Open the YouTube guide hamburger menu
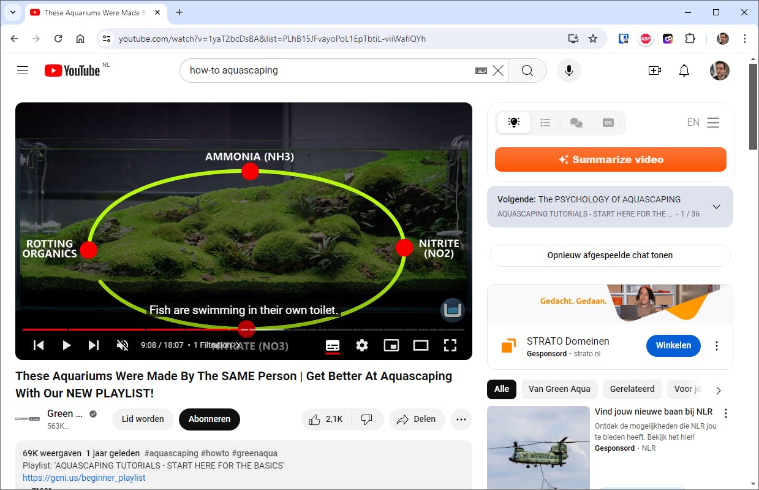 pyautogui.click(x=23, y=71)
